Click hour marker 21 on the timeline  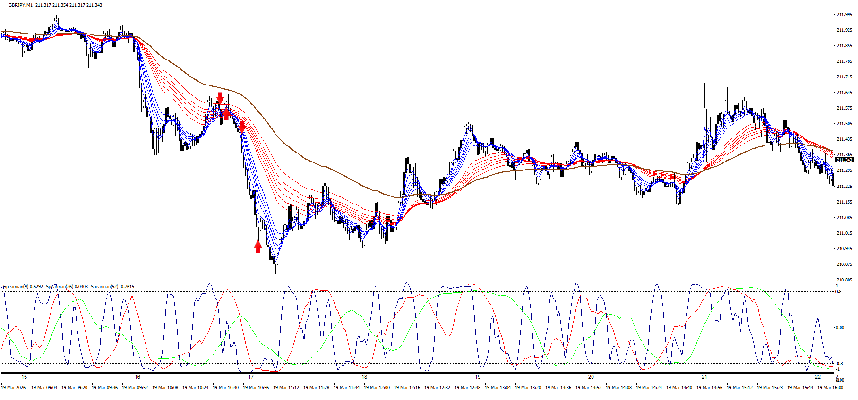point(704,377)
